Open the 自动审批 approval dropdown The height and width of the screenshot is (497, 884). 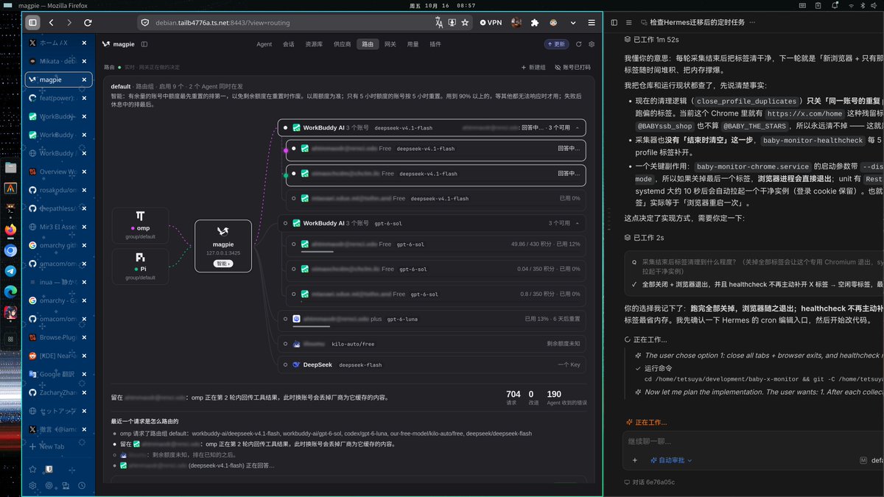click(670, 460)
